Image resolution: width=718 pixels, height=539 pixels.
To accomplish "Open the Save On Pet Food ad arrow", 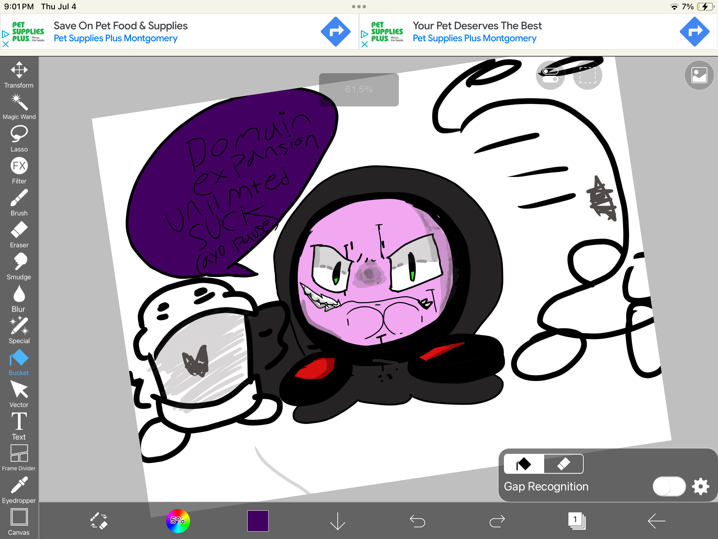I will 336,32.
